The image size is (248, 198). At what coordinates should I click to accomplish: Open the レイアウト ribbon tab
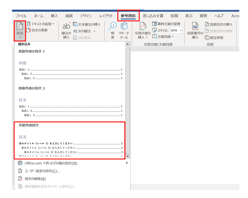(106, 16)
